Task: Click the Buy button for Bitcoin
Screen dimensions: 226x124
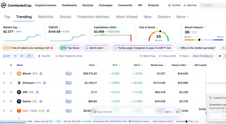Action: pos(68,73)
